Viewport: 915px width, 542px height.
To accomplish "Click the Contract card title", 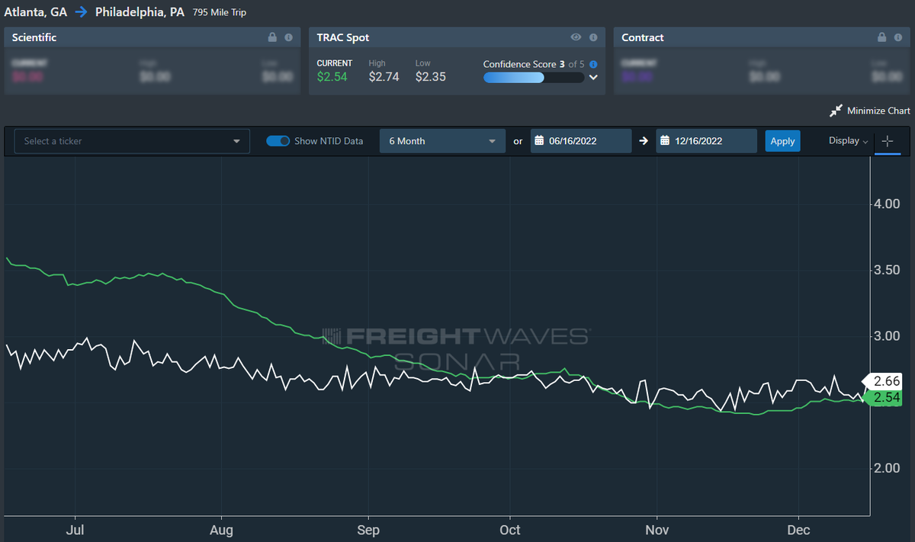I will click(643, 37).
